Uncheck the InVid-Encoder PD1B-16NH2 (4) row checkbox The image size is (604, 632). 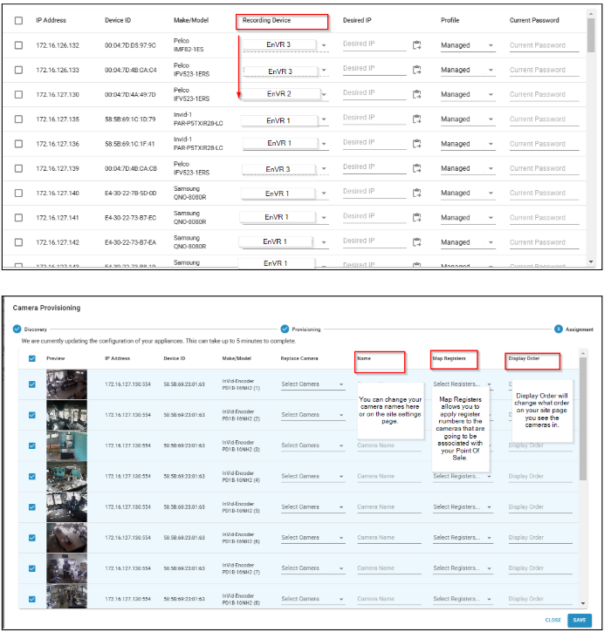pos(32,477)
